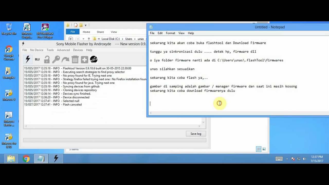Select iMacros Batch desktop shortcut

(9, 119)
